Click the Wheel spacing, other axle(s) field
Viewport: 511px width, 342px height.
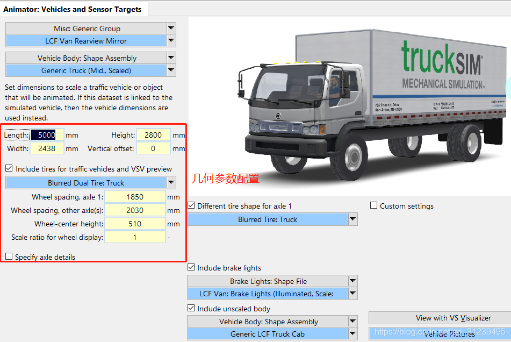click(x=135, y=210)
